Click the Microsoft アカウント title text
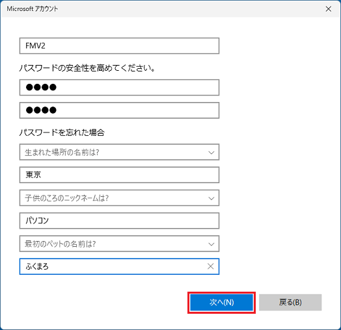 [x=33, y=9]
